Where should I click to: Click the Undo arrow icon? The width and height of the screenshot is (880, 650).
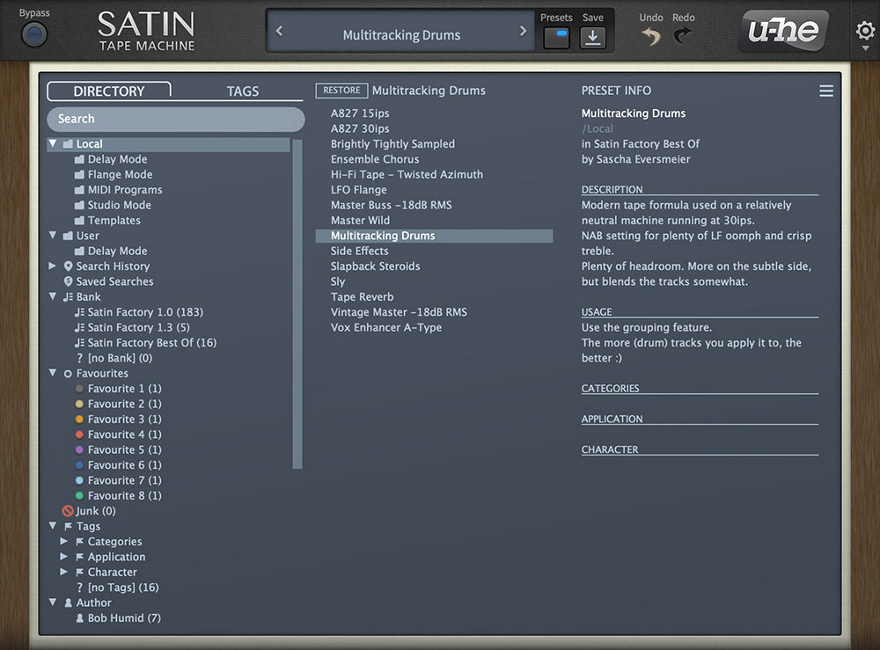point(651,36)
